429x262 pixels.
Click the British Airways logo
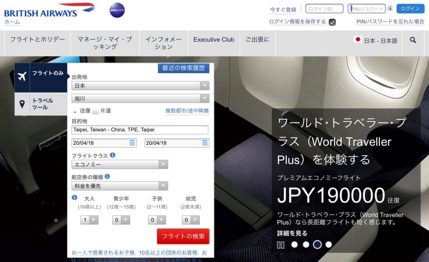(x=49, y=10)
